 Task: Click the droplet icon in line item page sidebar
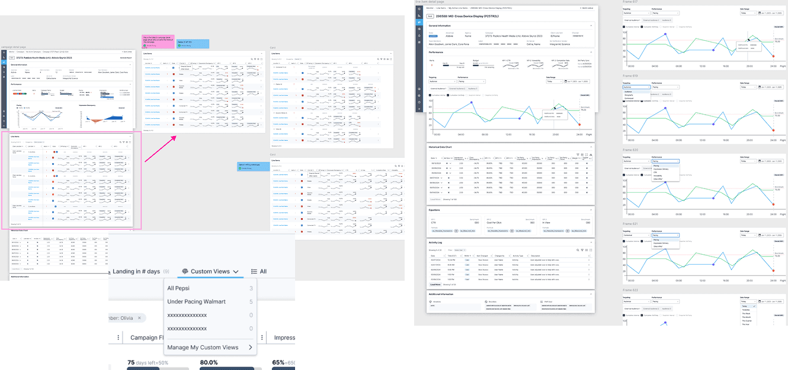[x=419, y=35]
